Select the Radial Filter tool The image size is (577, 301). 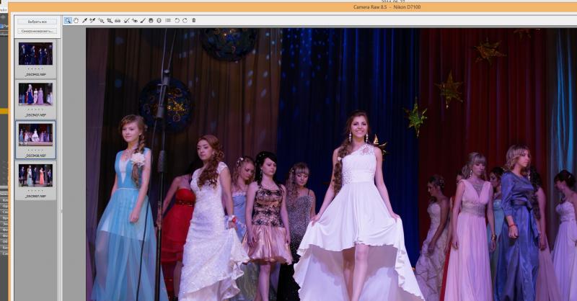point(159,21)
